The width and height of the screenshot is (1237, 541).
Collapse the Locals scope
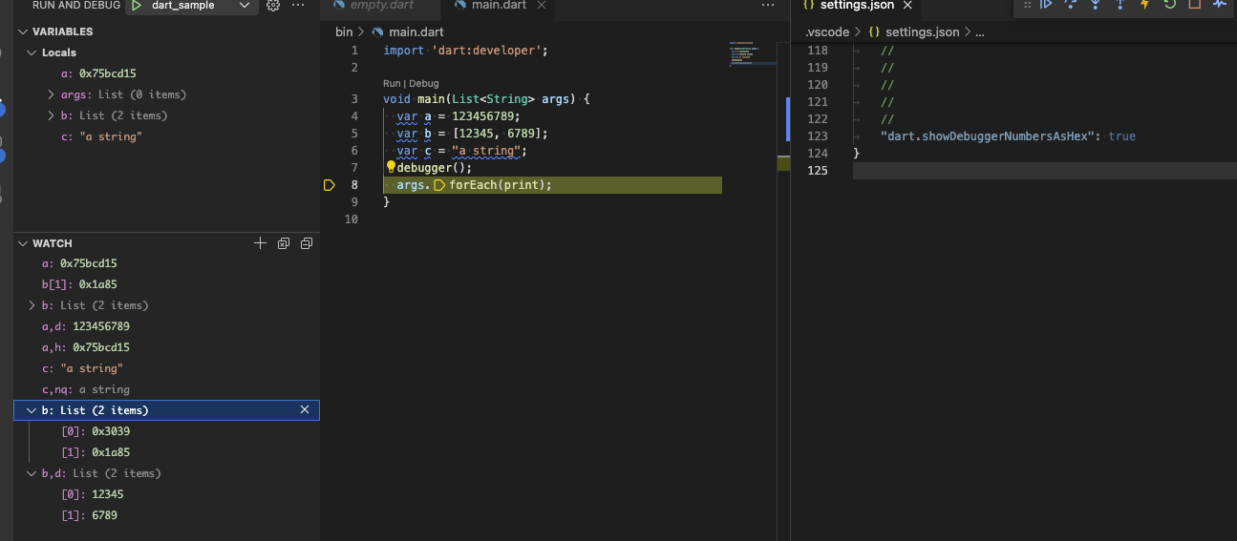click(x=32, y=52)
